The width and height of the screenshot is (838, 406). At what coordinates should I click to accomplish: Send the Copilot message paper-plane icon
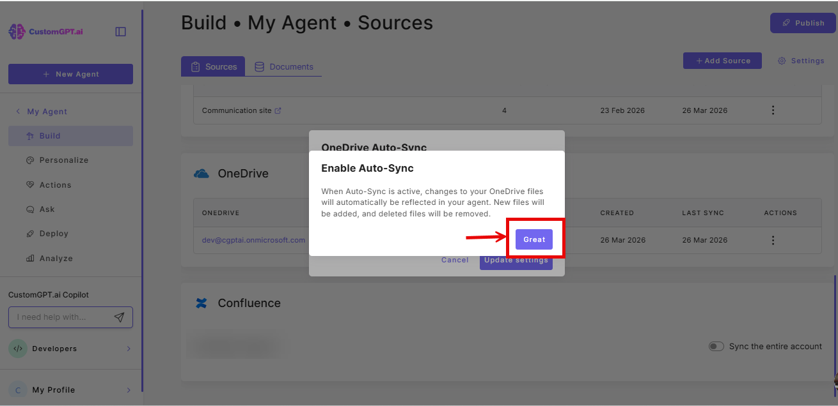(119, 317)
